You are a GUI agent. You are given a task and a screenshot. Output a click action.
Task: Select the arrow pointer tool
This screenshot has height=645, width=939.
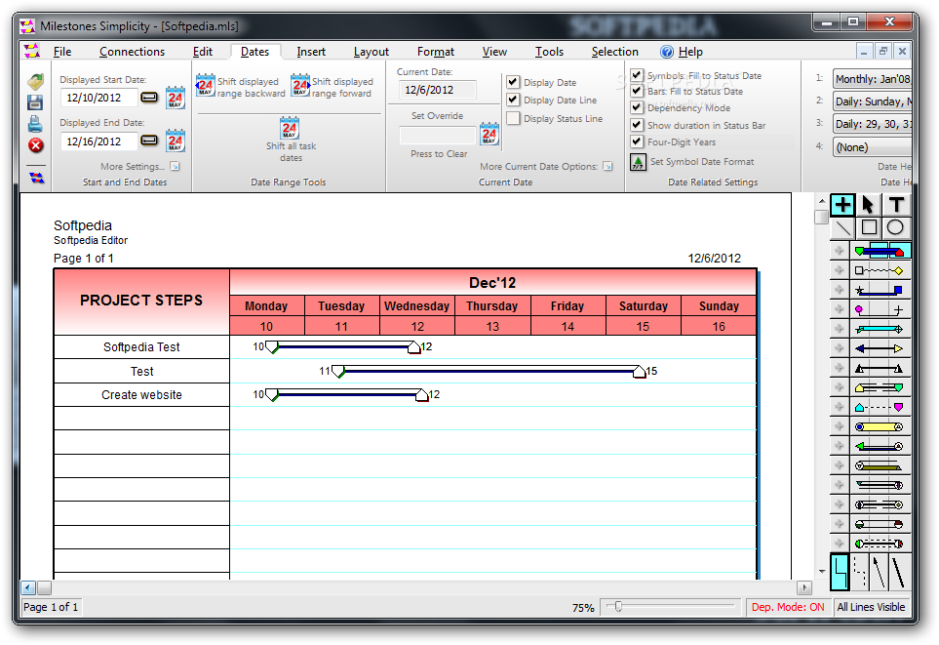868,205
